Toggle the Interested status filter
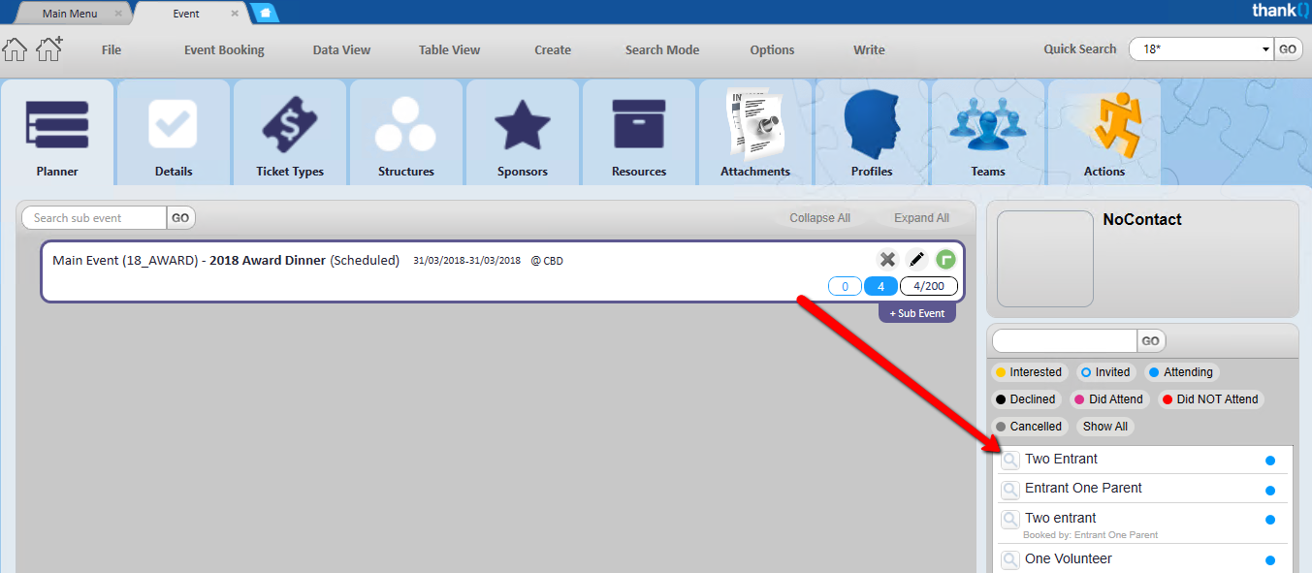The width and height of the screenshot is (1312, 573). pyautogui.click(x=1028, y=372)
